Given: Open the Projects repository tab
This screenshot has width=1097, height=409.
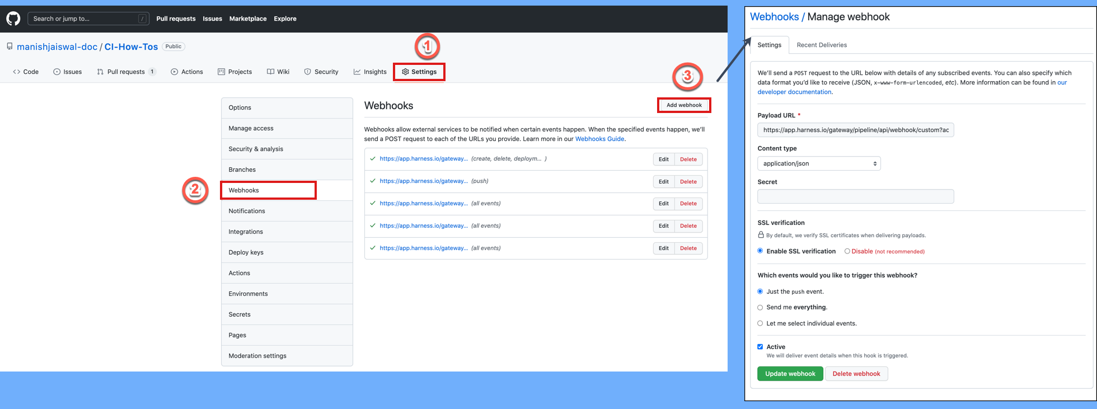Looking at the screenshot, I should (235, 72).
